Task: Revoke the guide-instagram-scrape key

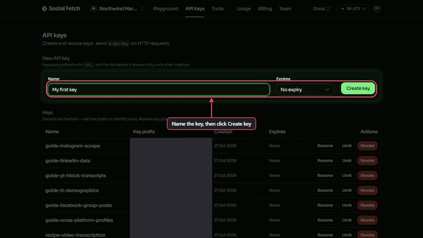Action: point(367,146)
